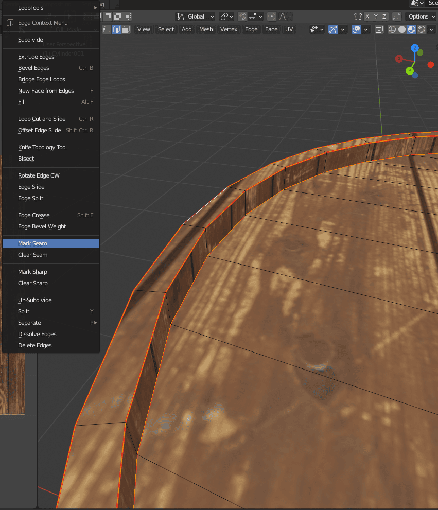The width and height of the screenshot is (438, 510).
Task: Select Mark Seam in the context menu
Action: point(32,243)
